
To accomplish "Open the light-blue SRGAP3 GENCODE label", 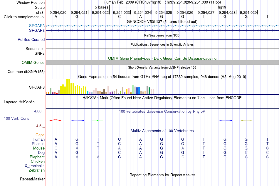I will 37,26.
